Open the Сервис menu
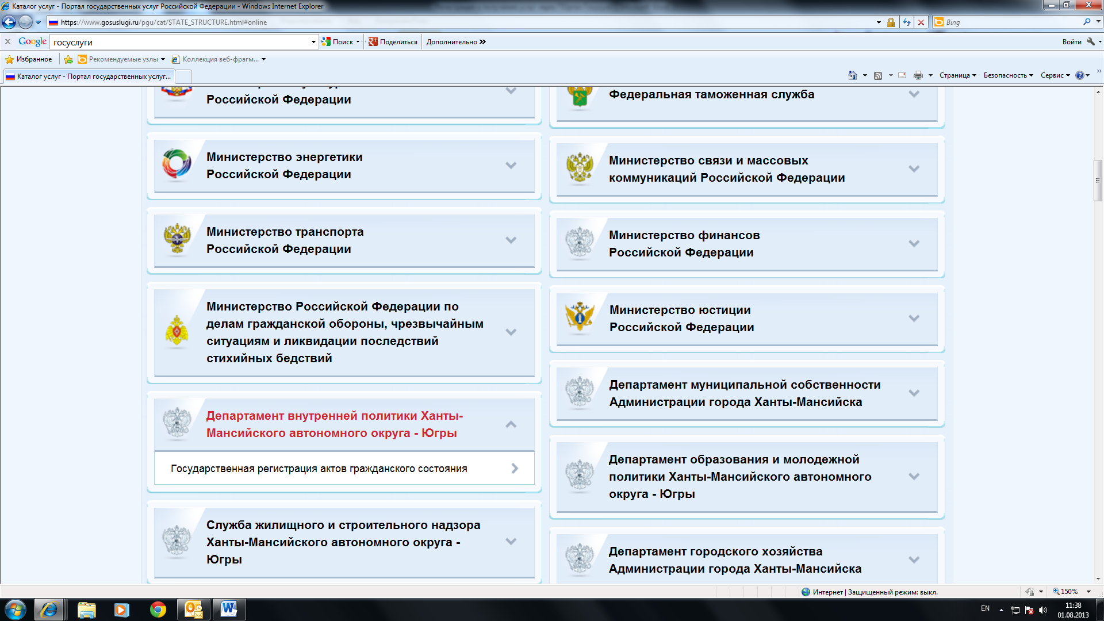The width and height of the screenshot is (1104, 621). coord(1055,75)
